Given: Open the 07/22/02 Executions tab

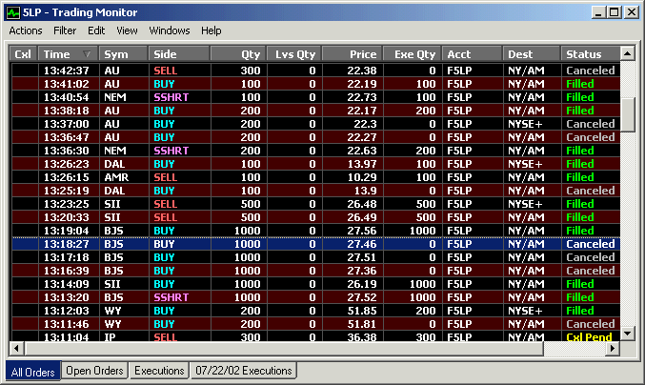Looking at the screenshot, I should click(x=243, y=370).
